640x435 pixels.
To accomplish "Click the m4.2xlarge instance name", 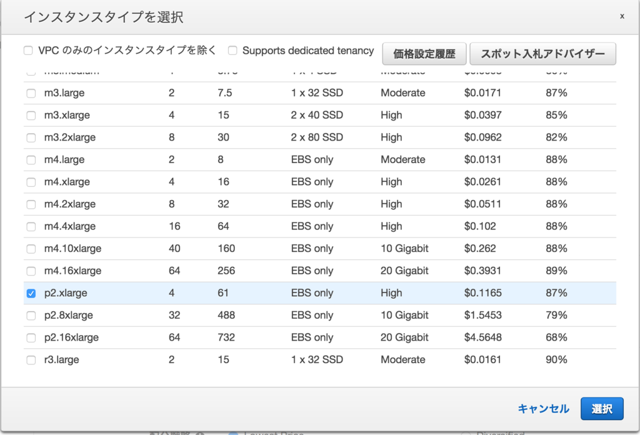I will point(70,204).
